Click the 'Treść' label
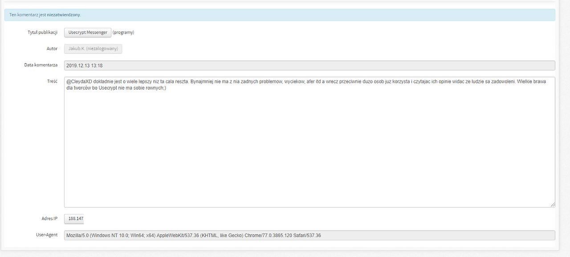570x257 pixels. (52, 82)
